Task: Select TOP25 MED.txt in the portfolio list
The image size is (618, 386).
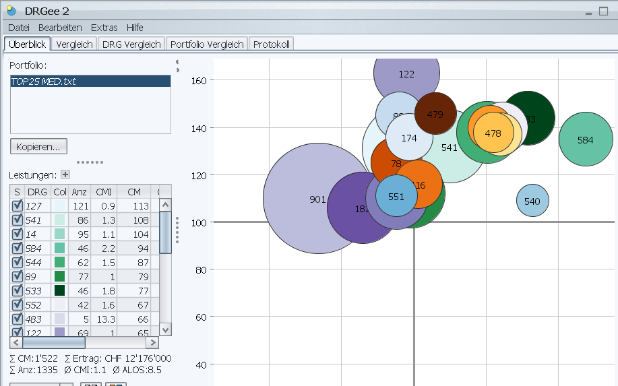Action: click(90, 82)
